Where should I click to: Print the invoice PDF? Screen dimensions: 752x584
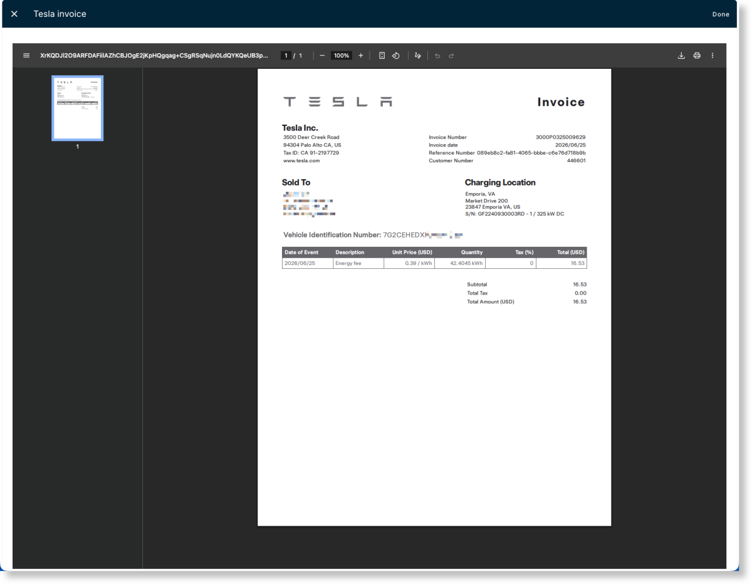(x=697, y=56)
